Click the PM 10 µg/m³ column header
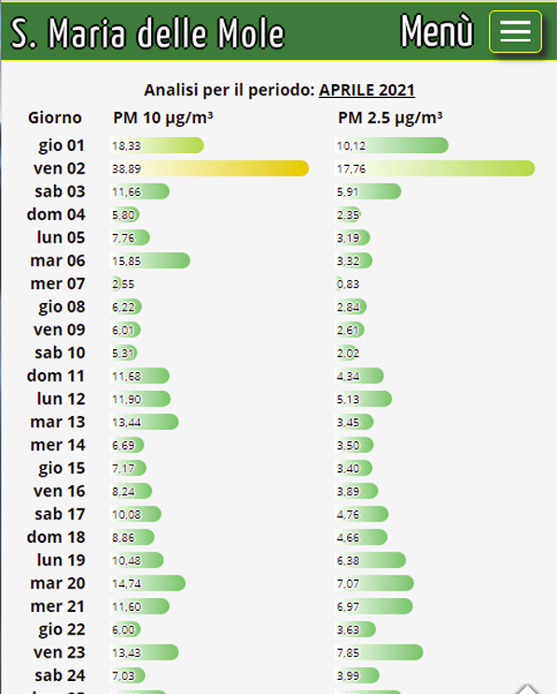 [163, 118]
